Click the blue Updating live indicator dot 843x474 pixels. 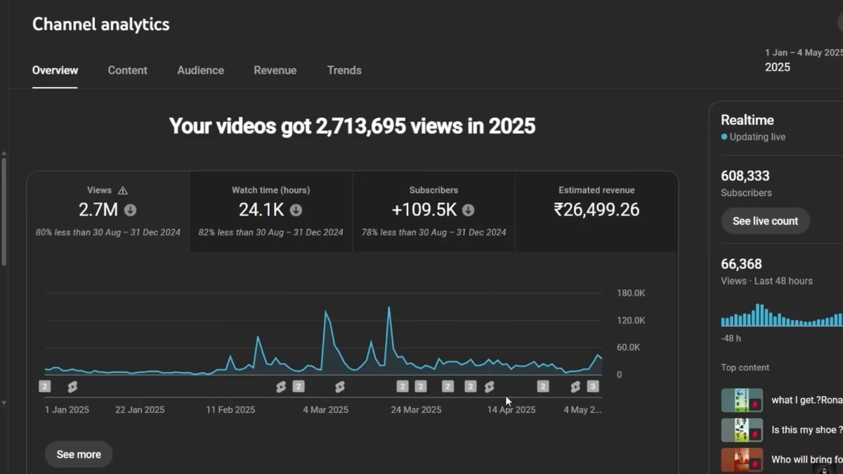724,137
